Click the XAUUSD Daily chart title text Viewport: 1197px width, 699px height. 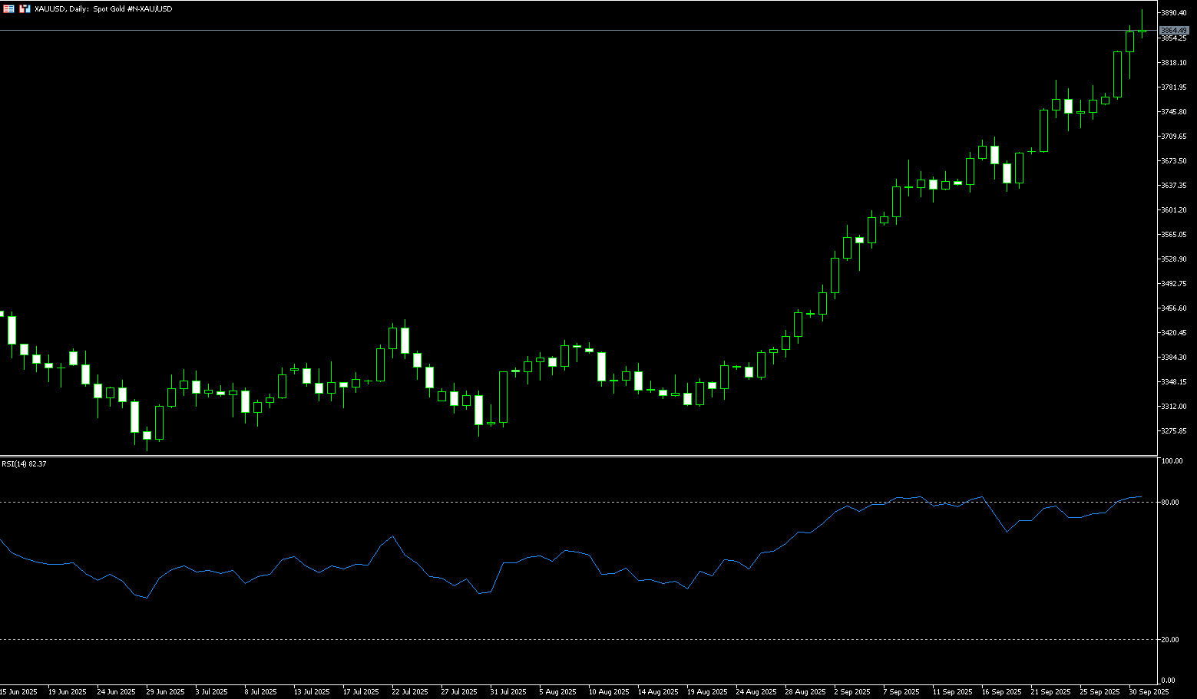click(x=104, y=8)
